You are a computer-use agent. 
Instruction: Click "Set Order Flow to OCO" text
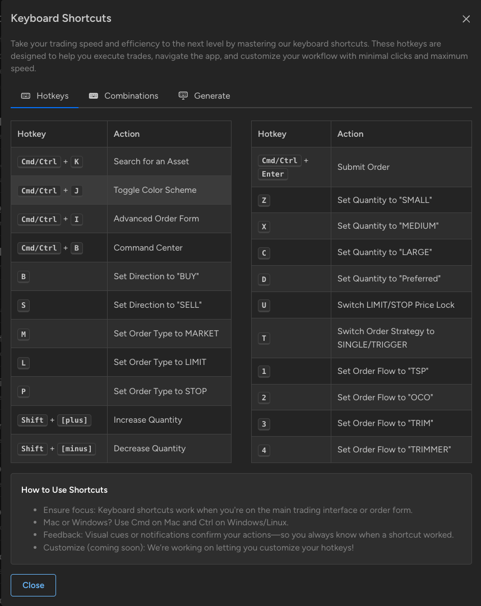[385, 397]
